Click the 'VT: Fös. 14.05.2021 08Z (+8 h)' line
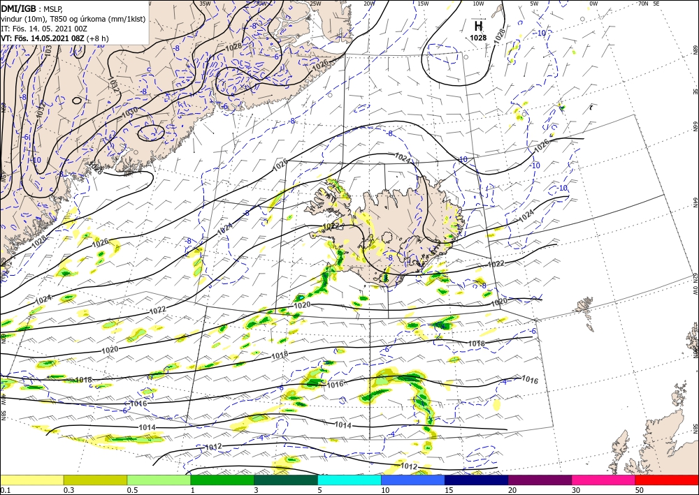Viewport: 699px width, 495px height. 55,38
